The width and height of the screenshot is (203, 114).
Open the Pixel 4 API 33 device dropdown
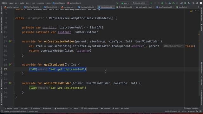pos(140,3)
